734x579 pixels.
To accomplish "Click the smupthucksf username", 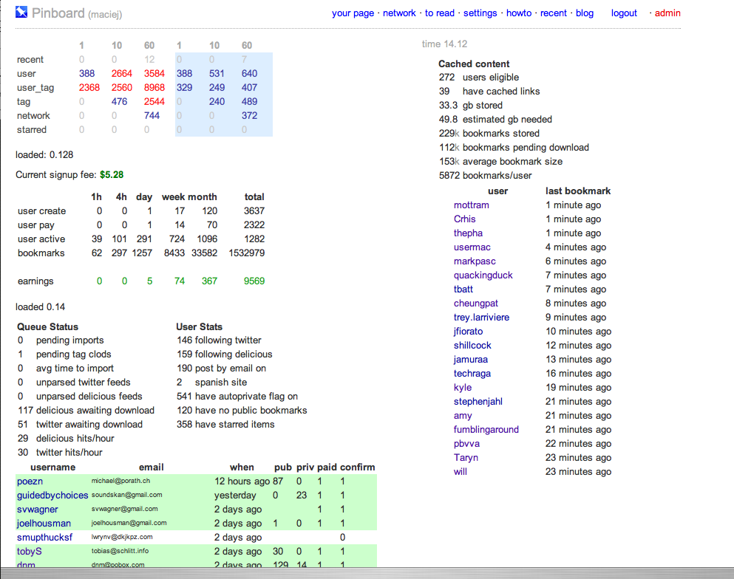I will tap(44, 538).
